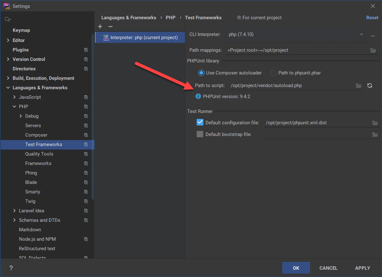382x277 pixels.
Task: Expand the JavaScript settings node
Action: click(14, 97)
